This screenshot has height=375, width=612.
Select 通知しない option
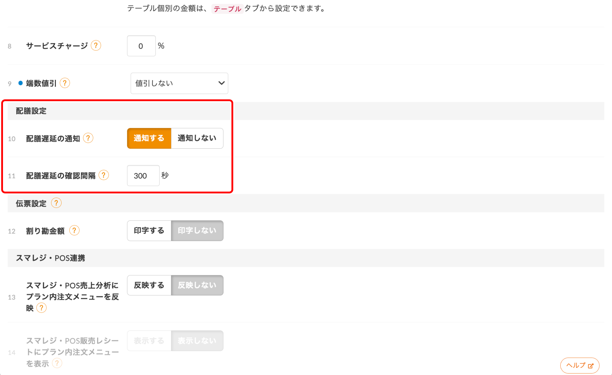[x=197, y=138]
